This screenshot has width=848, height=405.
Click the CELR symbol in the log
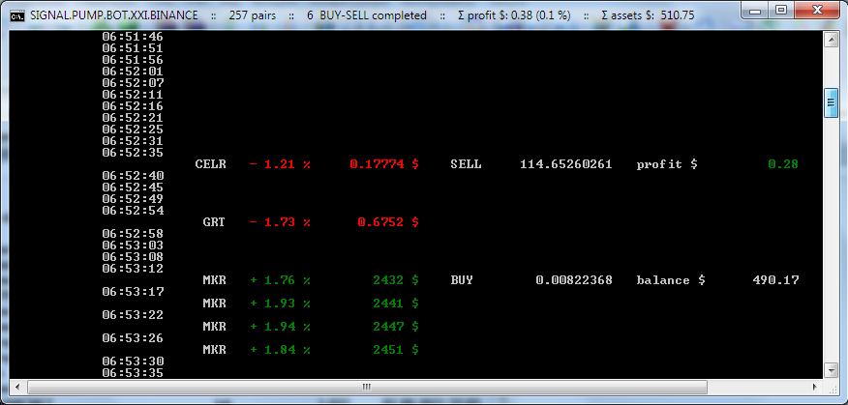click(211, 164)
